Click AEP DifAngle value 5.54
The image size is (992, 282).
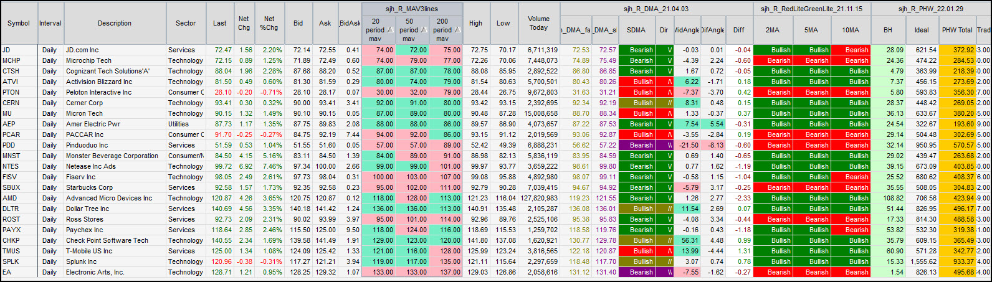[x=713, y=124]
